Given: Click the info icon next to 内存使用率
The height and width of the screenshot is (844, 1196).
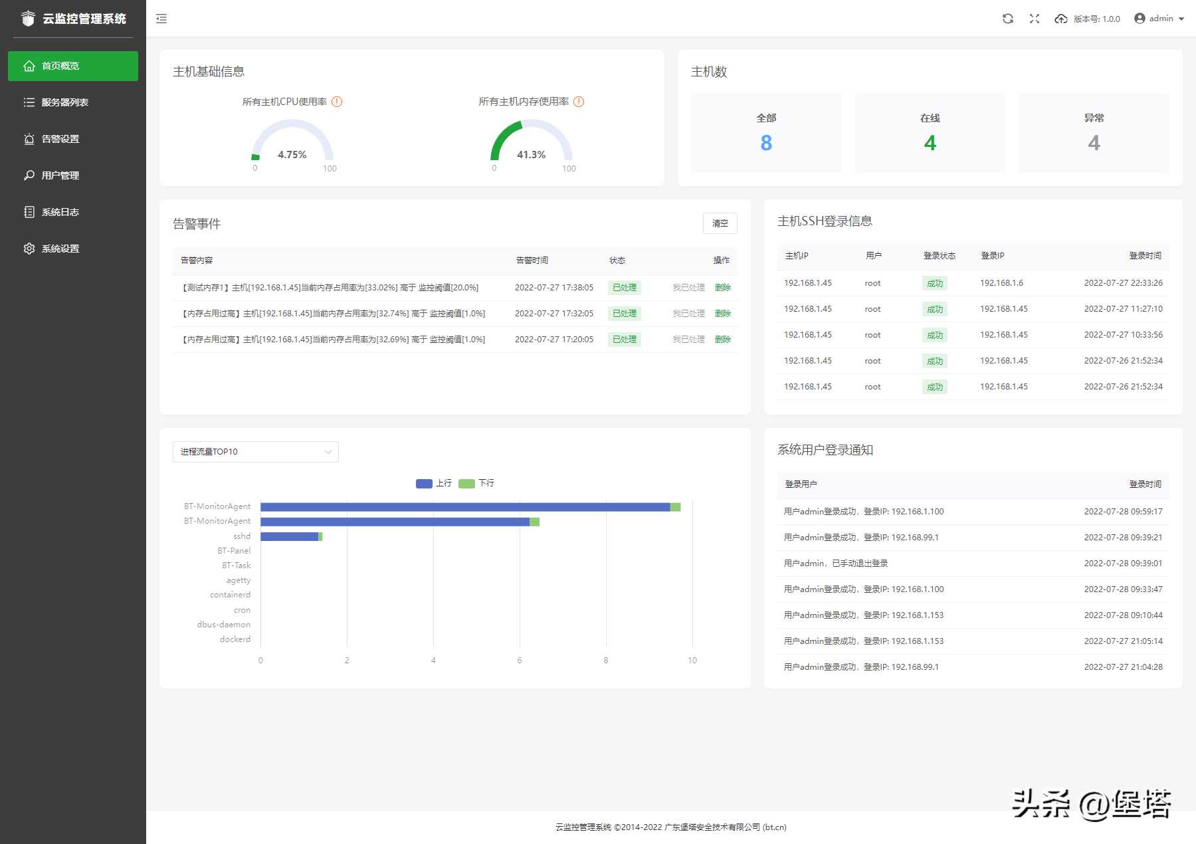Looking at the screenshot, I should pyautogui.click(x=579, y=102).
